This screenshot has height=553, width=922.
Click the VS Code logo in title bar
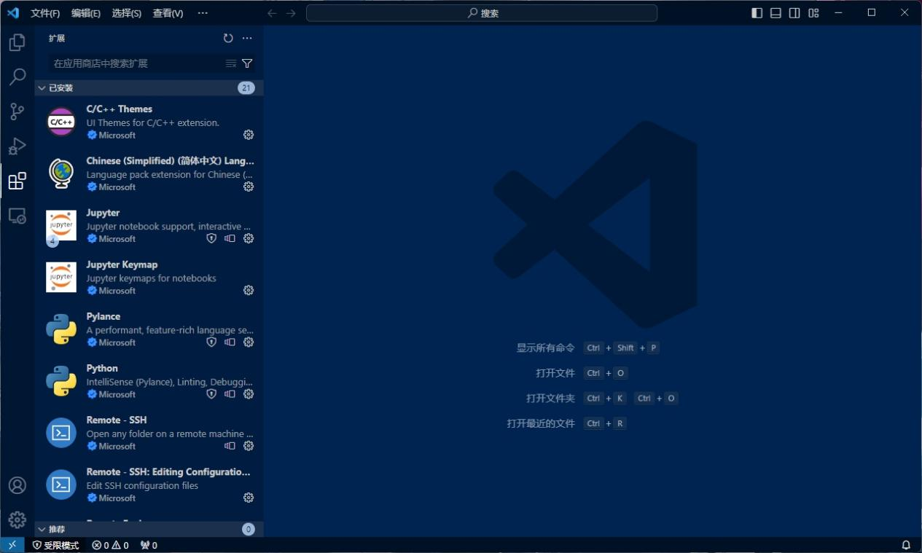point(13,13)
